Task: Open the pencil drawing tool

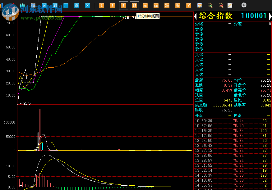Action: tap(230, 5)
